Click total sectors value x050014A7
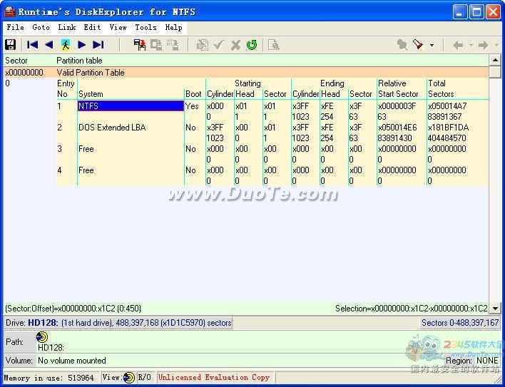 point(447,106)
